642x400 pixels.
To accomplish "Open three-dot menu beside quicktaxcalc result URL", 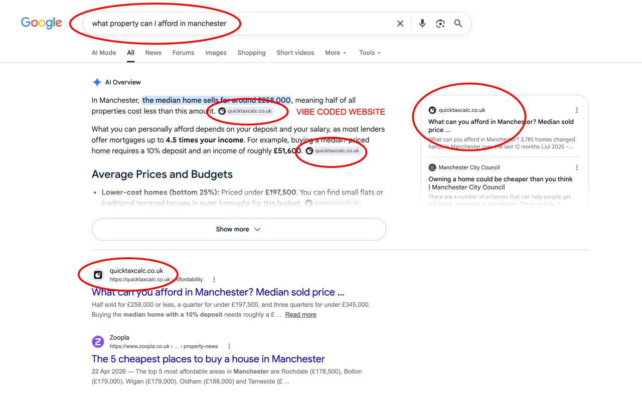I will 214,280.
